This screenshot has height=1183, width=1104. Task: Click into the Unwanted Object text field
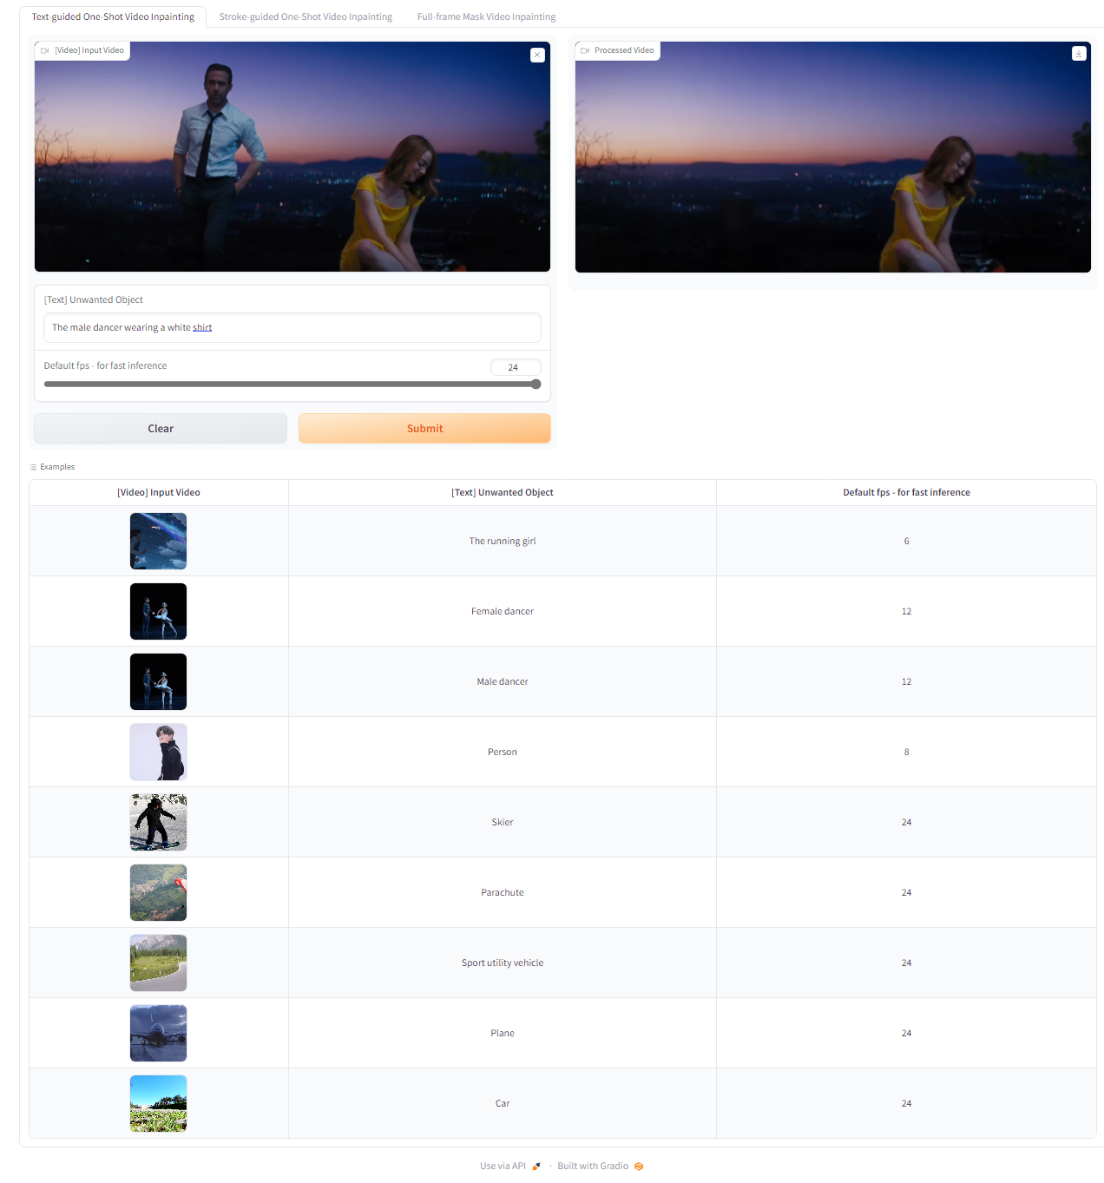click(x=292, y=328)
